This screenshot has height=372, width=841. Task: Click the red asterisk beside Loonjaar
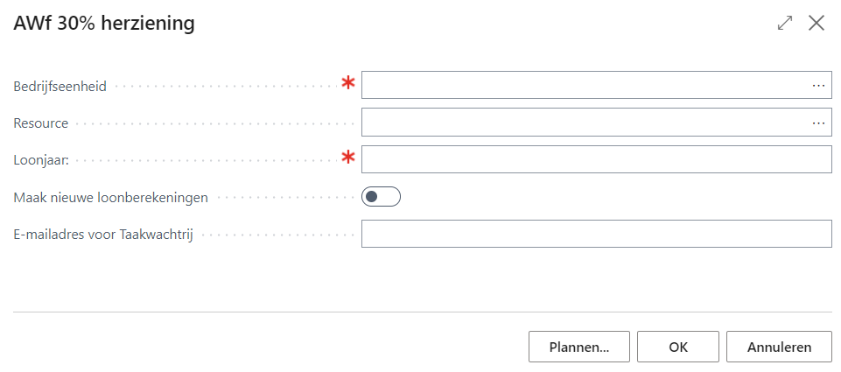click(348, 158)
